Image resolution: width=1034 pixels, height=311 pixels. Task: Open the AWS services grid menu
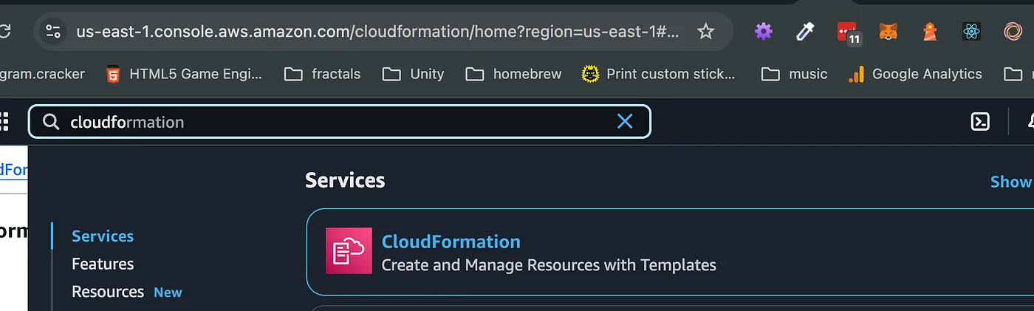pyautogui.click(x=4, y=121)
